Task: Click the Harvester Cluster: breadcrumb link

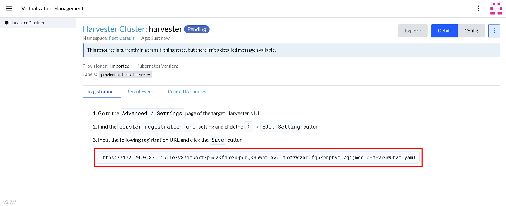Action: point(115,29)
